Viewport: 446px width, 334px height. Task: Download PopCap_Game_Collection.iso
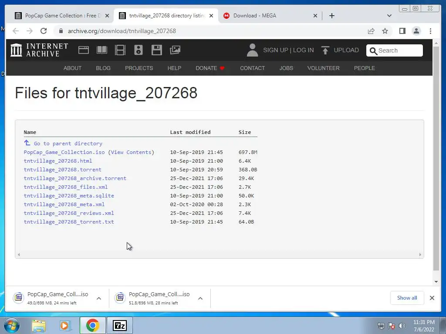(64, 152)
